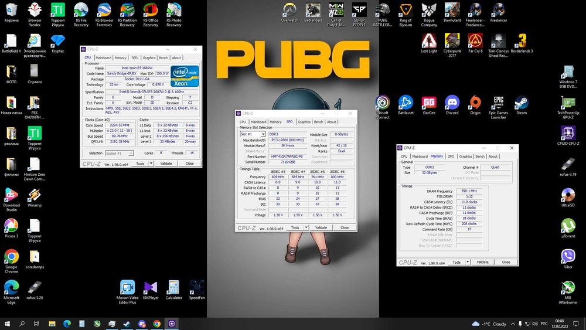Screen dimensions: 586x330
Task: Open Call of Duty MW desktop icon
Action: coord(336,15)
